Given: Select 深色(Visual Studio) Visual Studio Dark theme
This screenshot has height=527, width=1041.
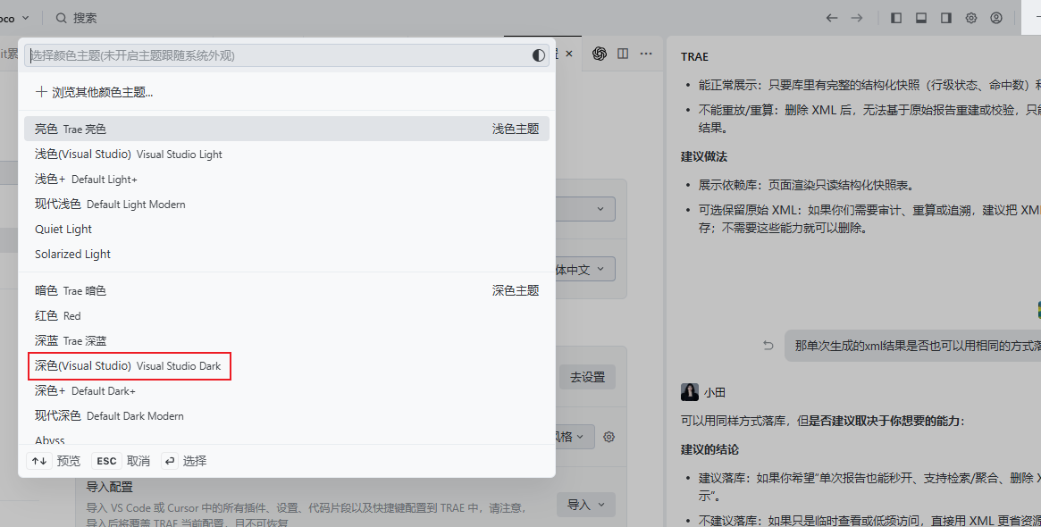Looking at the screenshot, I should [129, 366].
